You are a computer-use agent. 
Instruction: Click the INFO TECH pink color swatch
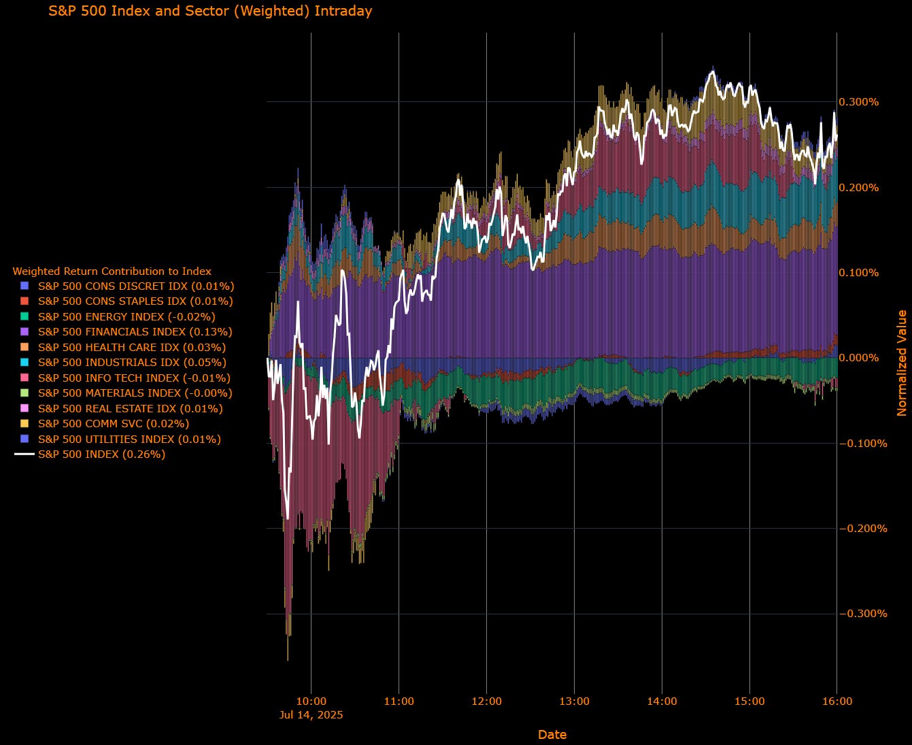(24, 378)
